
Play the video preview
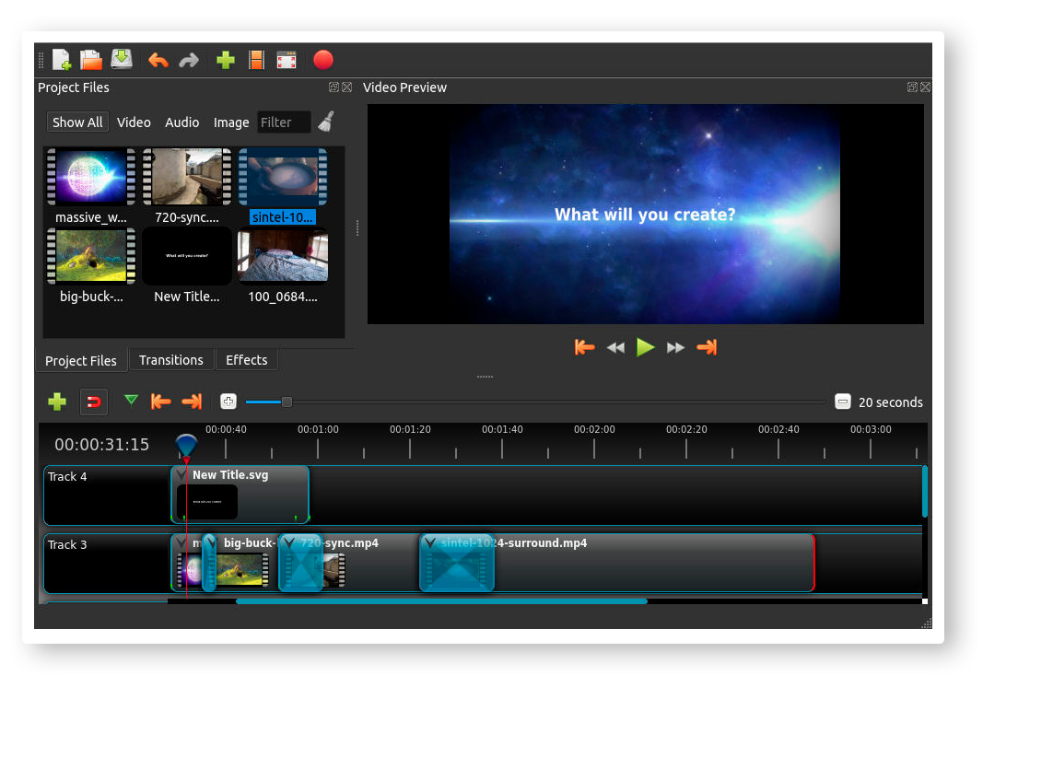[646, 347]
